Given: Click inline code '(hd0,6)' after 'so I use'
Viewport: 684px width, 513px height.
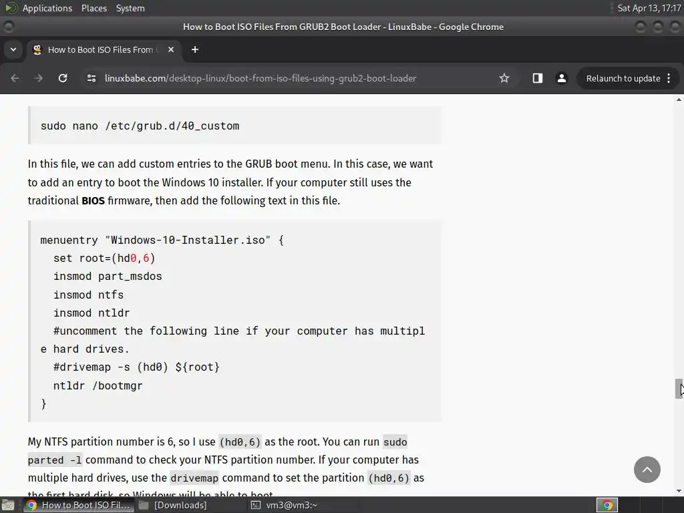Looking at the screenshot, I should pos(240,442).
